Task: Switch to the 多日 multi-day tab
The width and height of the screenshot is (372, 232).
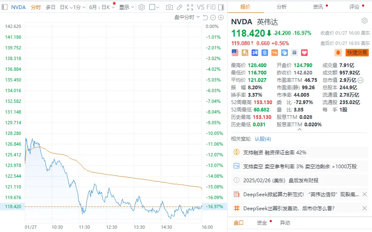Action: coord(50,7)
